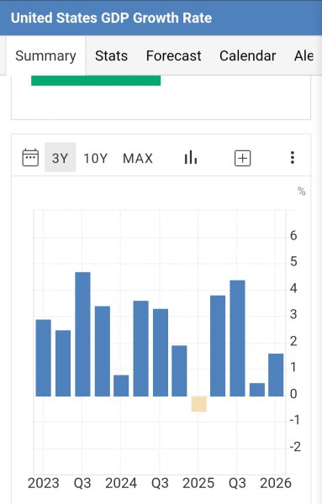Click the plus box compare icon

coord(242,158)
